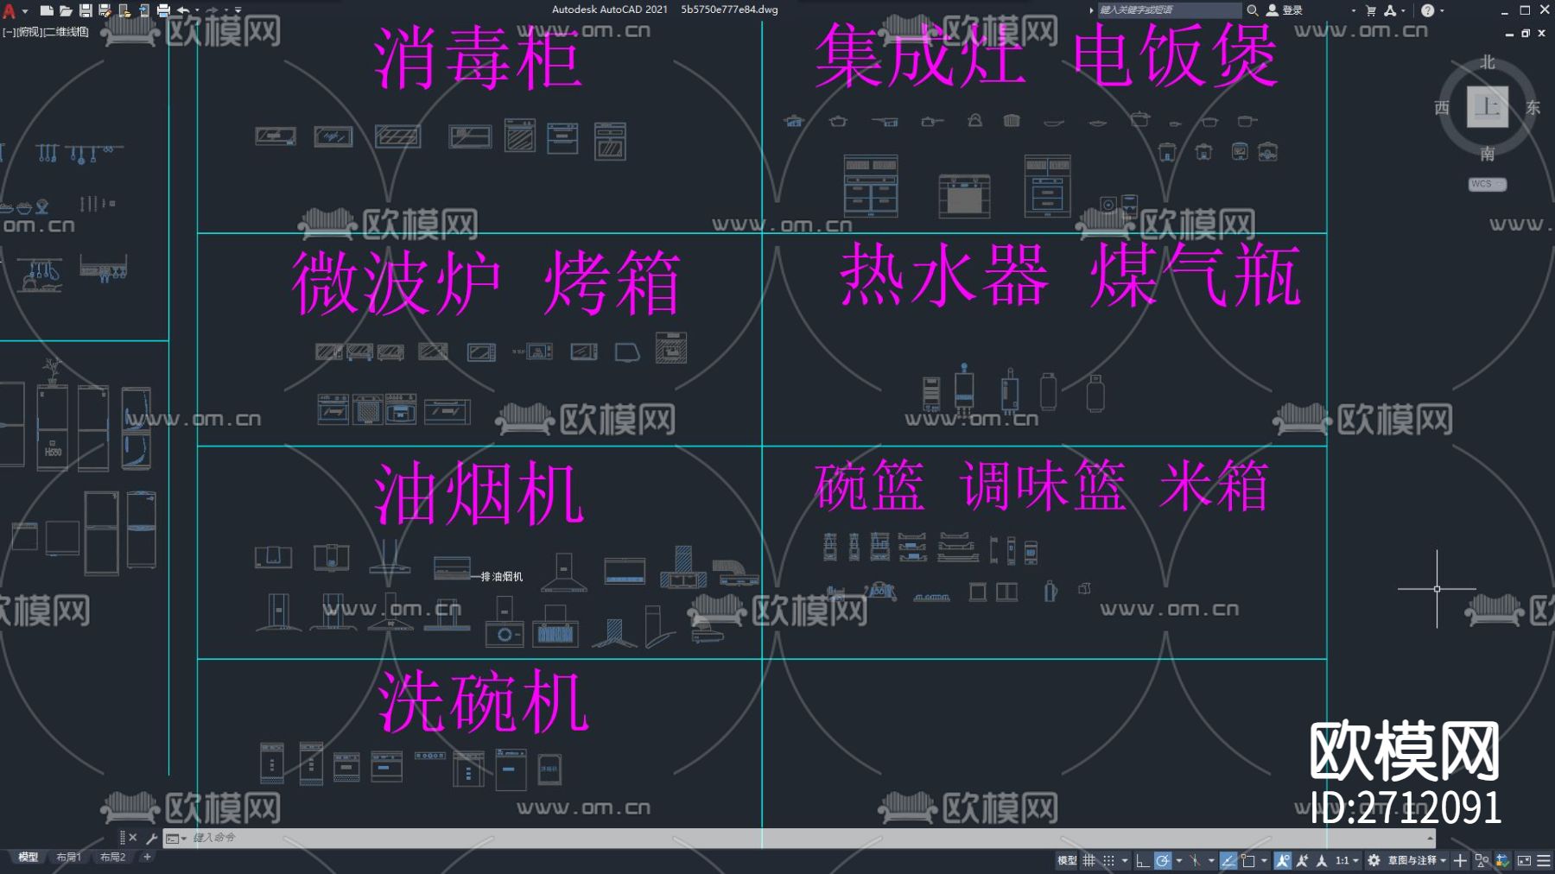Image resolution: width=1555 pixels, height=874 pixels.
Task: Click the Redo arrow icon
Action: tap(213, 9)
